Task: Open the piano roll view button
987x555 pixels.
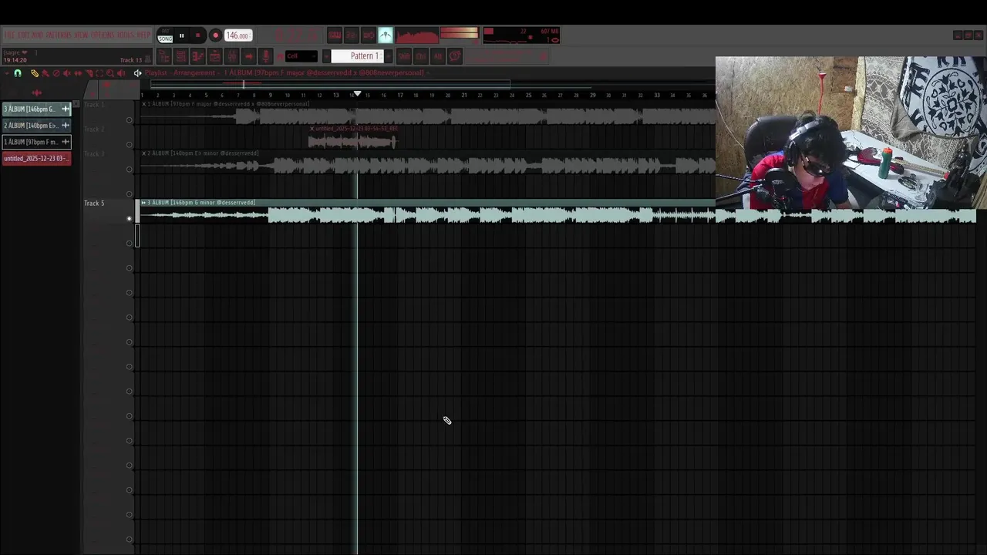Action: (197, 55)
